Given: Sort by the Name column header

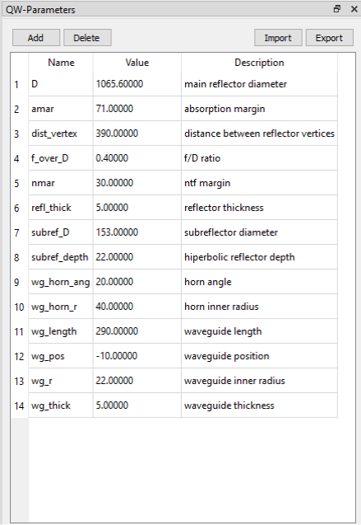Looking at the screenshot, I should 61,63.
